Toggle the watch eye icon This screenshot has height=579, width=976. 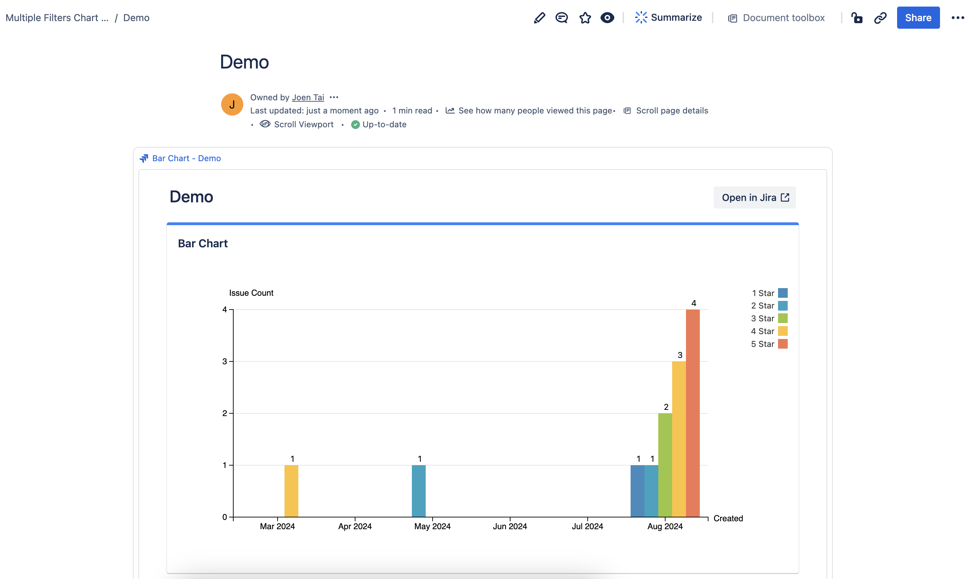click(607, 18)
